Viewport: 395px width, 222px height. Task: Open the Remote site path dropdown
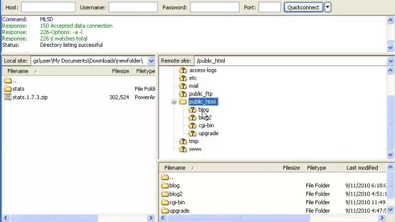coord(391,61)
